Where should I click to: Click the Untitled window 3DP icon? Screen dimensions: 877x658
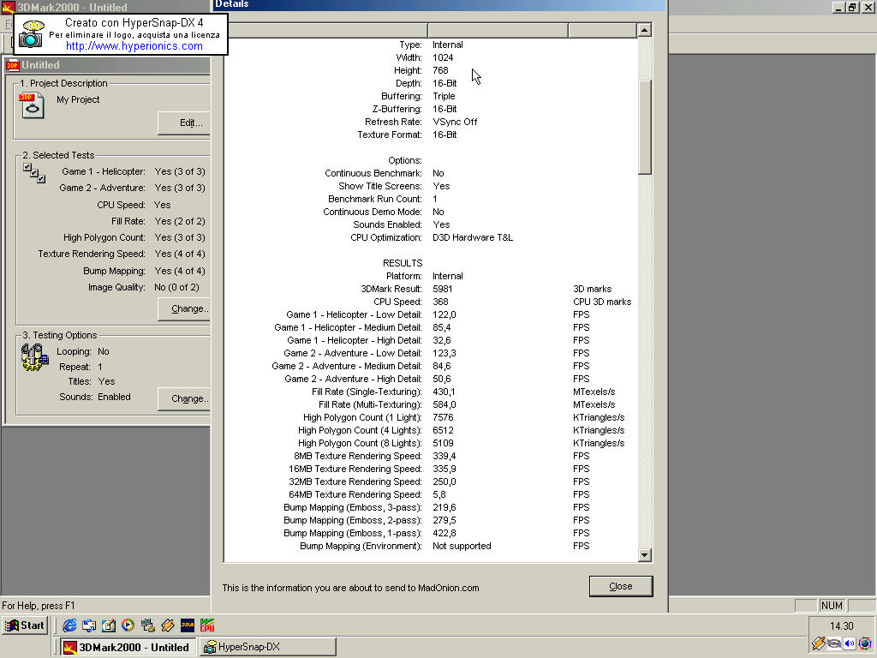pos(12,65)
